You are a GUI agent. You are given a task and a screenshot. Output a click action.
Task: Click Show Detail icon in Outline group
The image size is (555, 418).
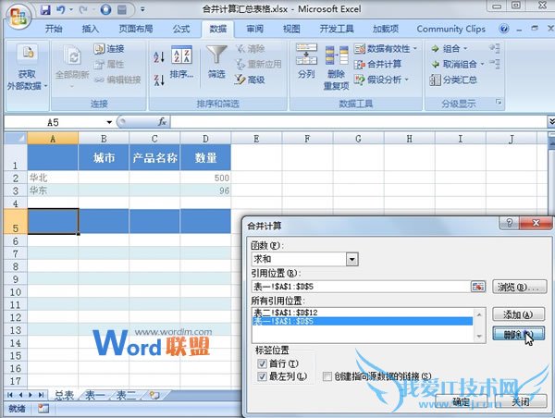[495, 48]
